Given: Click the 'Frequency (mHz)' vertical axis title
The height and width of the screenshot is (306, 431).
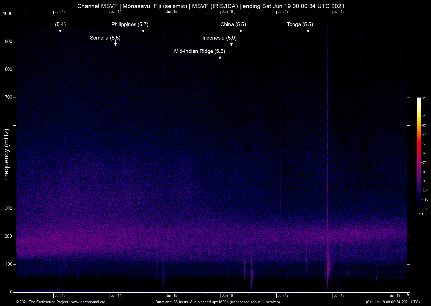Looking at the screenshot, I should 6,155.
